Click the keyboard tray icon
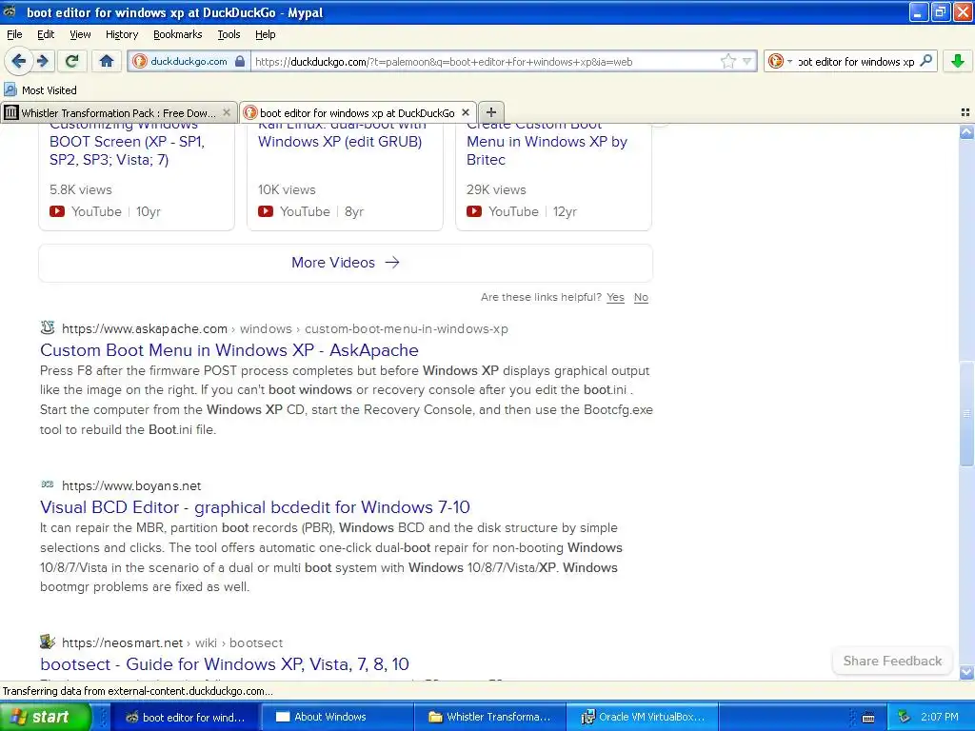975x731 pixels. pyautogui.click(x=868, y=718)
